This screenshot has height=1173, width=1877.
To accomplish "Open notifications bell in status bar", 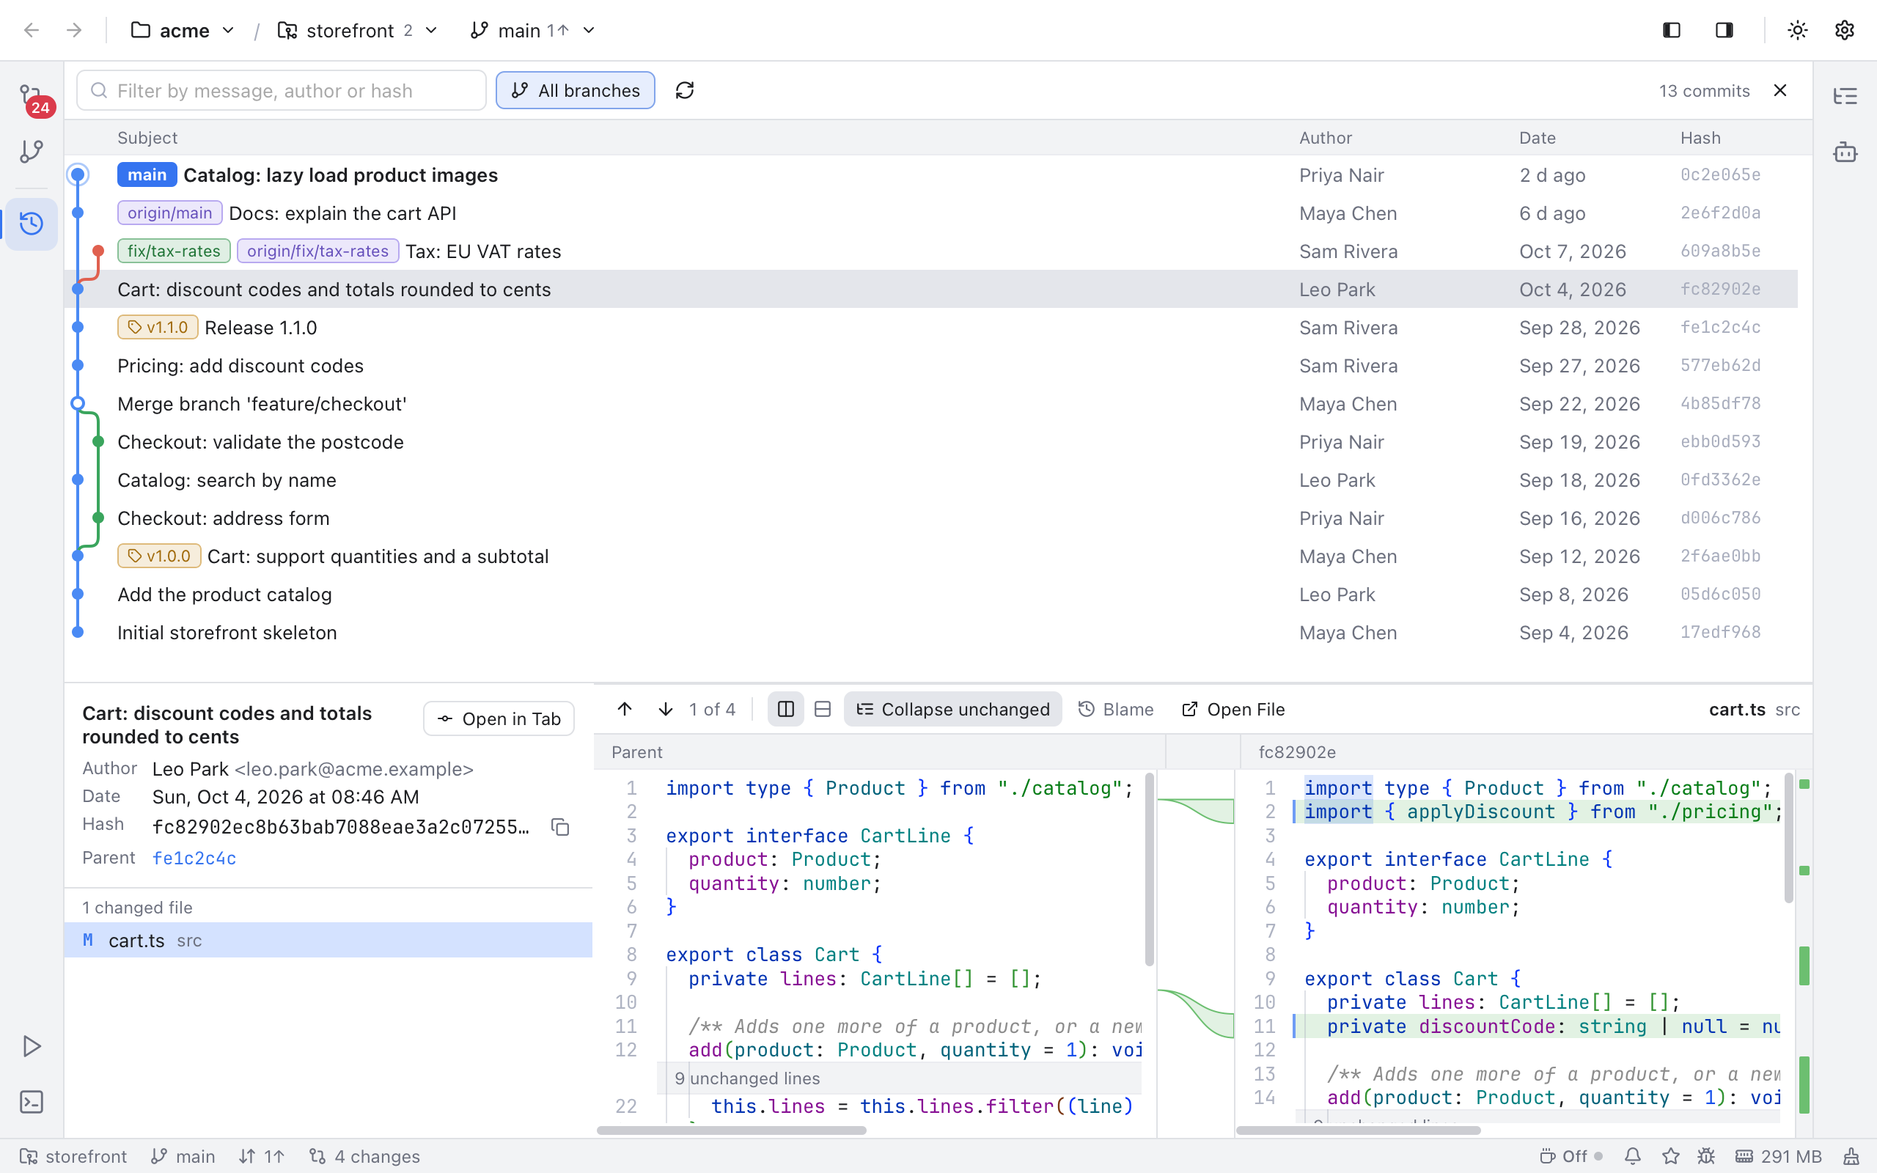I will click(x=1633, y=1156).
